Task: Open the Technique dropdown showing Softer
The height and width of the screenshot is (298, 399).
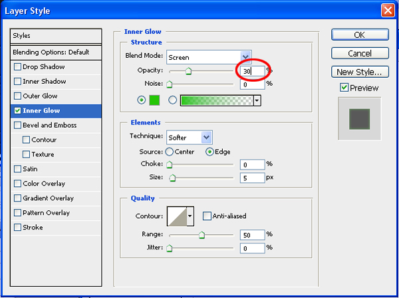Action: [190, 138]
